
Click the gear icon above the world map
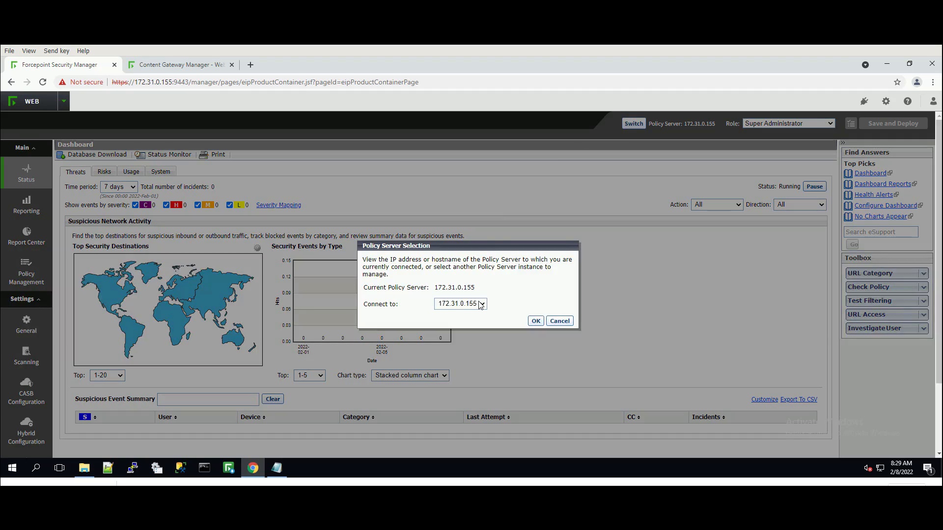257,248
